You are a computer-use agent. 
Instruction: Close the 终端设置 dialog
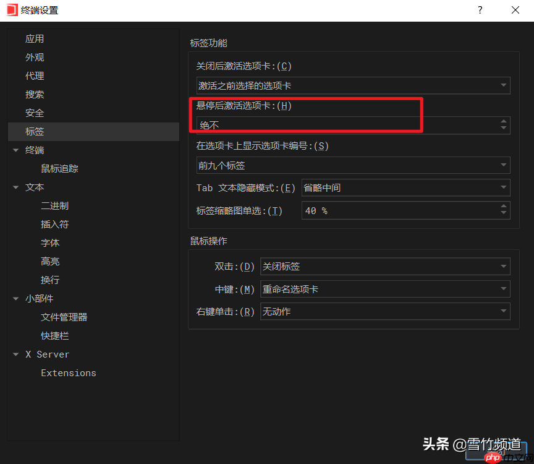(515, 10)
